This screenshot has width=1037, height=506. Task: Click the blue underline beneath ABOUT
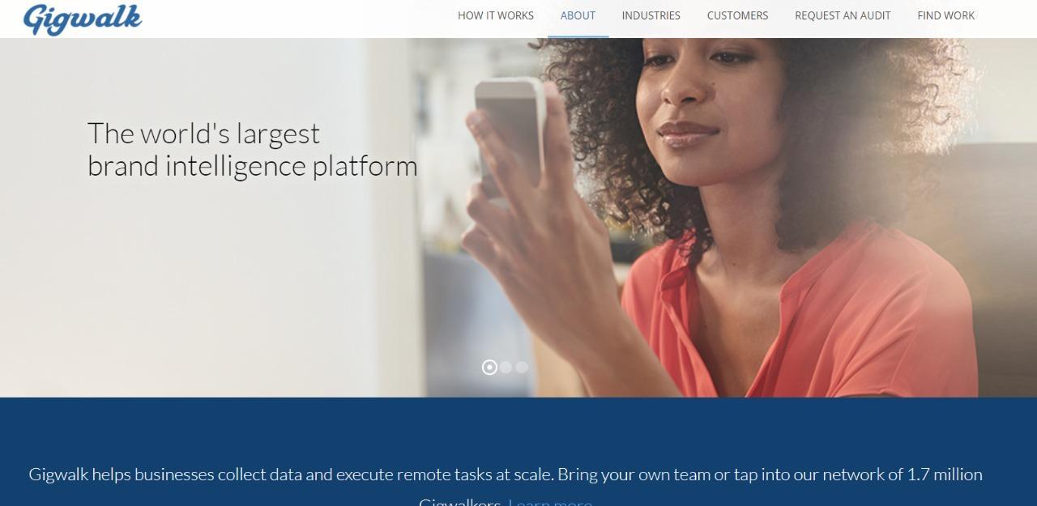point(578,36)
